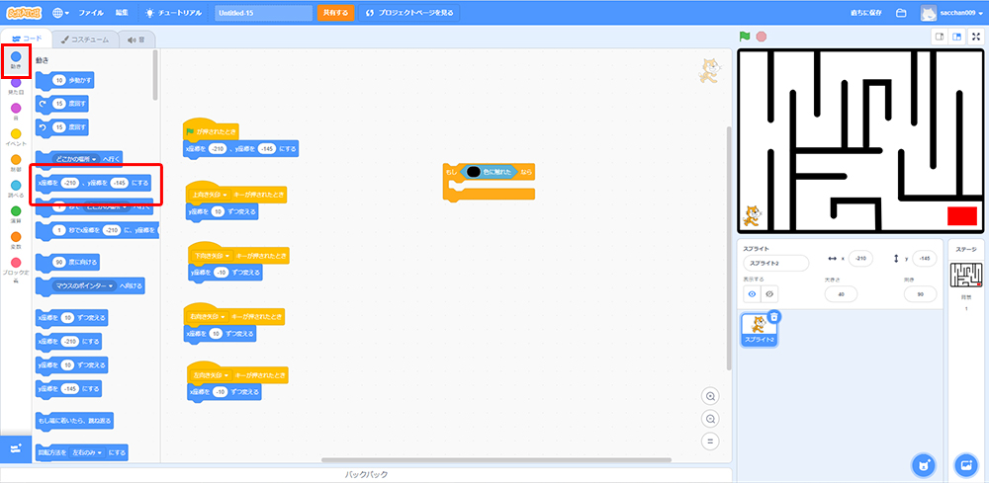Open the choose a sprite button

click(923, 464)
